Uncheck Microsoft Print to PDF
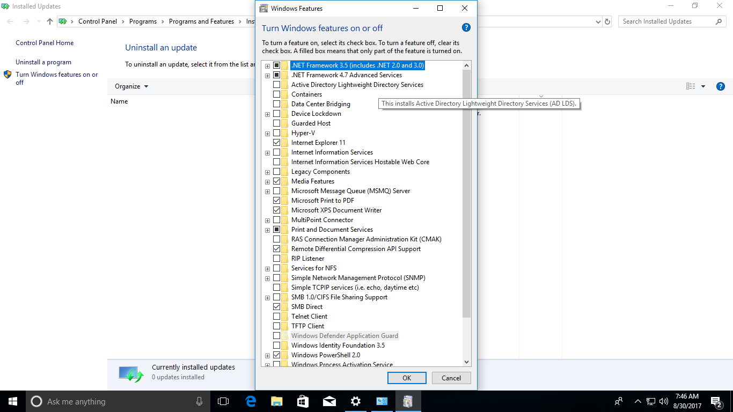Screen dimensions: 733x412 276,201
